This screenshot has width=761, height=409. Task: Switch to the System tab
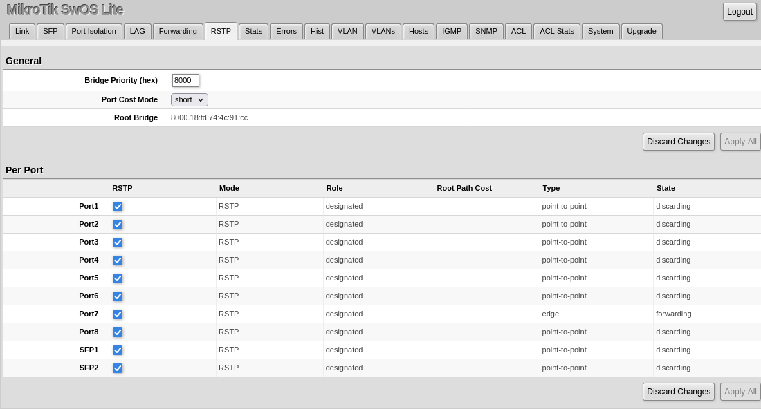(600, 31)
